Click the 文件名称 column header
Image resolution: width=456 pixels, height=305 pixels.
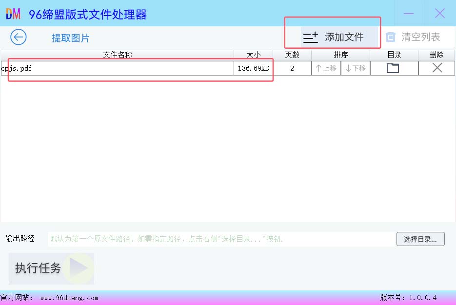click(117, 55)
